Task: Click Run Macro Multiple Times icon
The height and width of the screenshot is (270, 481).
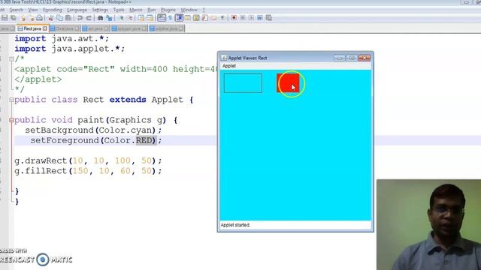Action: pyautogui.click(x=260, y=18)
